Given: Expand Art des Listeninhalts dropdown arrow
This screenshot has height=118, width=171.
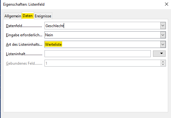Looking at the screenshot, I should [x=163, y=44].
